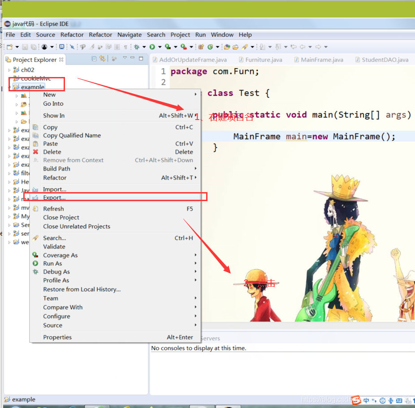Open dropdown arrow beside External Tools icon
Screen dimensions: 415x408
click(191, 47)
